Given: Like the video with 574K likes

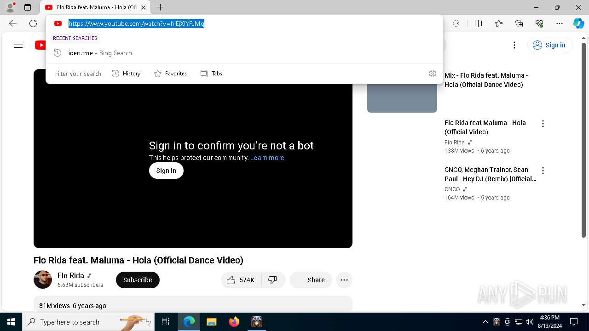Looking at the screenshot, I should [x=241, y=280].
